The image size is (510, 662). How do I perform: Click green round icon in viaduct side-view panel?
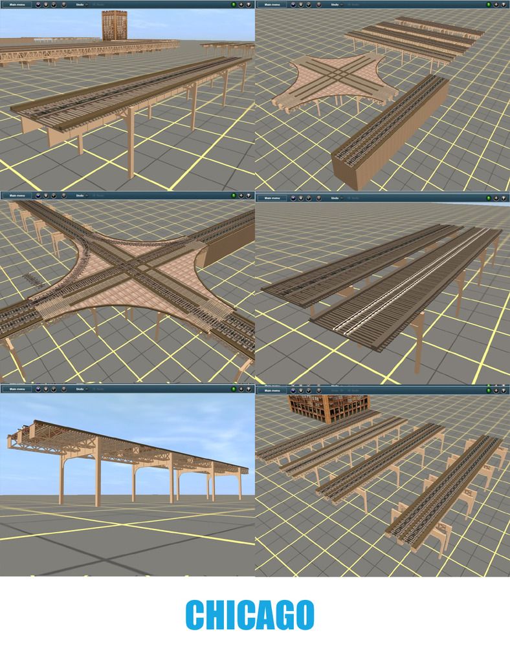[x=233, y=389]
